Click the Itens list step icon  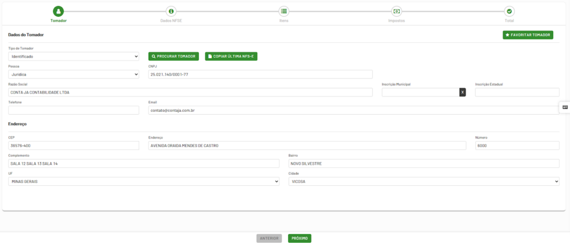click(x=284, y=11)
